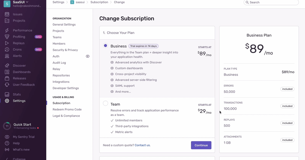This screenshot has height=160, width=305.
Task: Click the Subscription breadcrumb
Action: coord(99,2)
